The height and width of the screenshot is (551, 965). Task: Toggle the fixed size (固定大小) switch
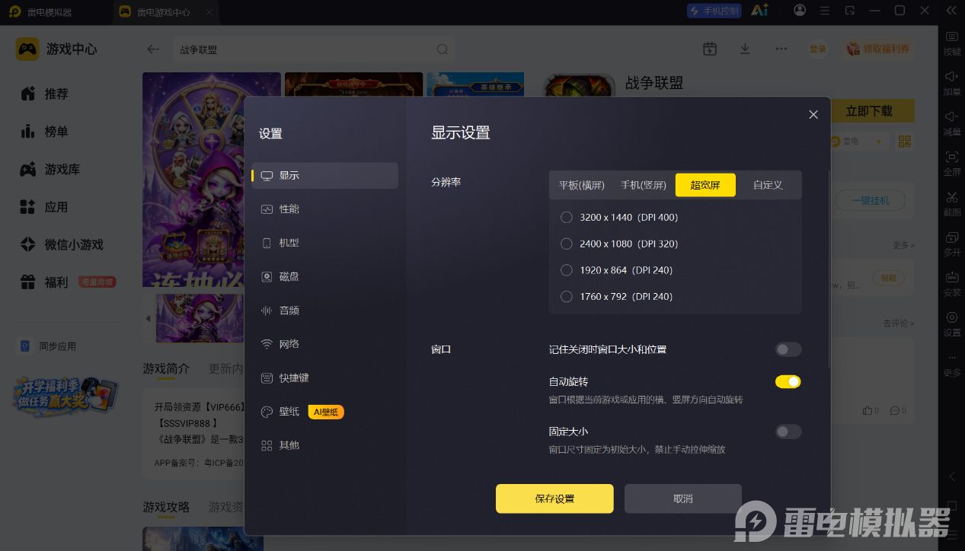pyautogui.click(x=788, y=432)
